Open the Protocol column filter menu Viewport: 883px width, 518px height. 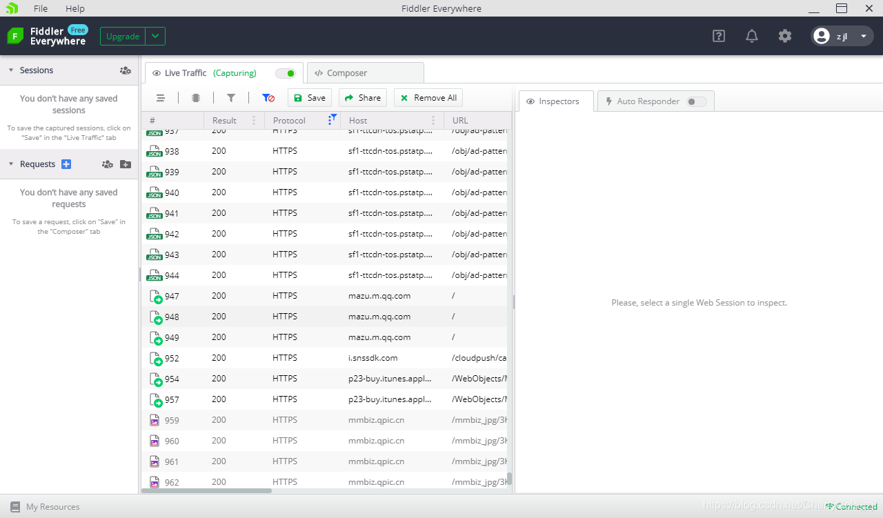(331, 120)
